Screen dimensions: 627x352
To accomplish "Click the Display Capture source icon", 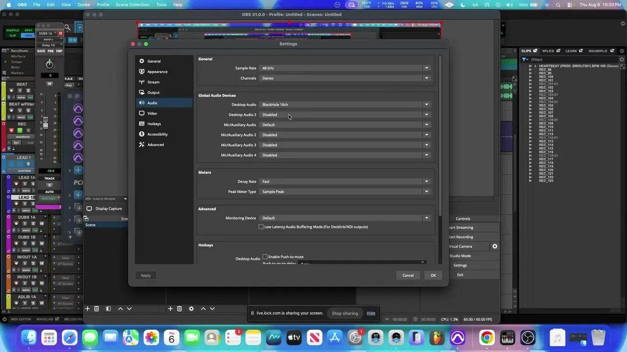I will point(89,209).
